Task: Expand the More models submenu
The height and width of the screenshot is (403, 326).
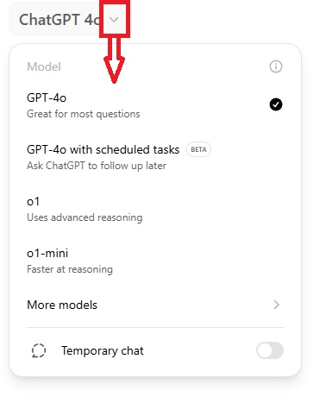Action: click(155, 305)
